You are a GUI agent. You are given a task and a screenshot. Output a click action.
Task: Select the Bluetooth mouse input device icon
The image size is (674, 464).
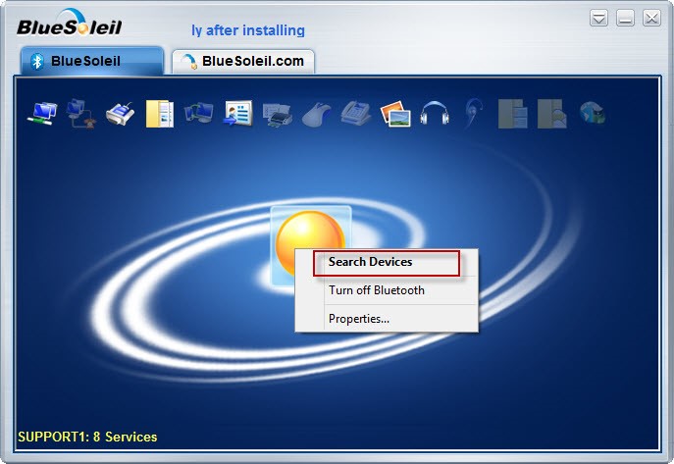[316, 114]
